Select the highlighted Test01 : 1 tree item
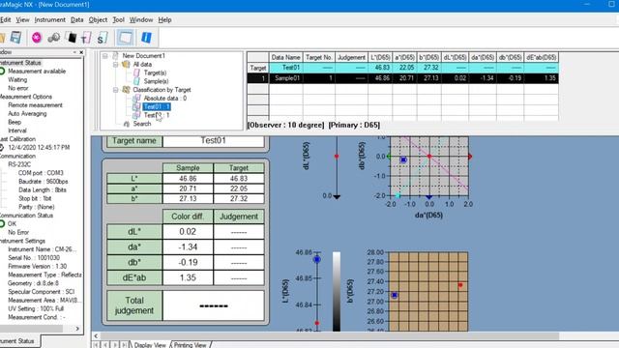 coord(157,106)
